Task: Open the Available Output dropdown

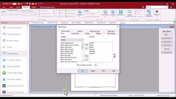Action: point(72,40)
